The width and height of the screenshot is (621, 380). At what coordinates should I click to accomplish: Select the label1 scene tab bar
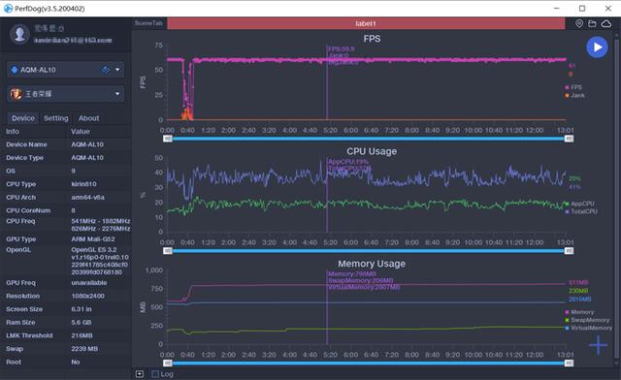[366, 23]
